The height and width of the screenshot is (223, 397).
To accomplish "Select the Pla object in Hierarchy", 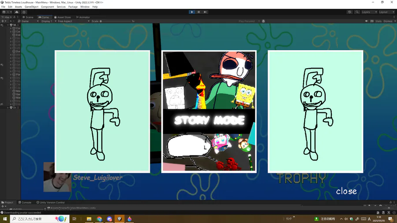I will point(18,74).
